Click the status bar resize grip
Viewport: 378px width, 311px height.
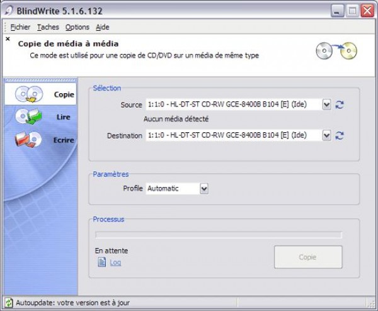pyautogui.click(x=370, y=303)
